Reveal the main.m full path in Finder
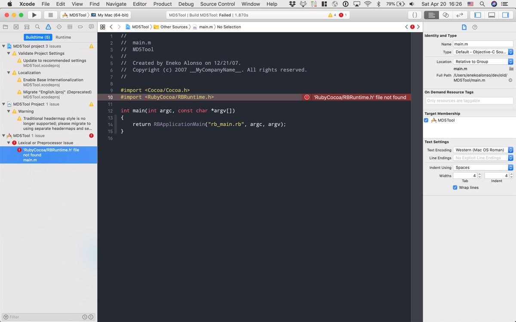The image size is (516, 322). tap(510, 80)
